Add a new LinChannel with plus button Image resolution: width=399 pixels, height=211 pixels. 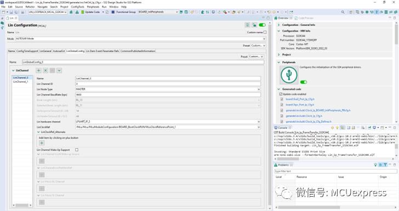pyautogui.click(x=39, y=71)
